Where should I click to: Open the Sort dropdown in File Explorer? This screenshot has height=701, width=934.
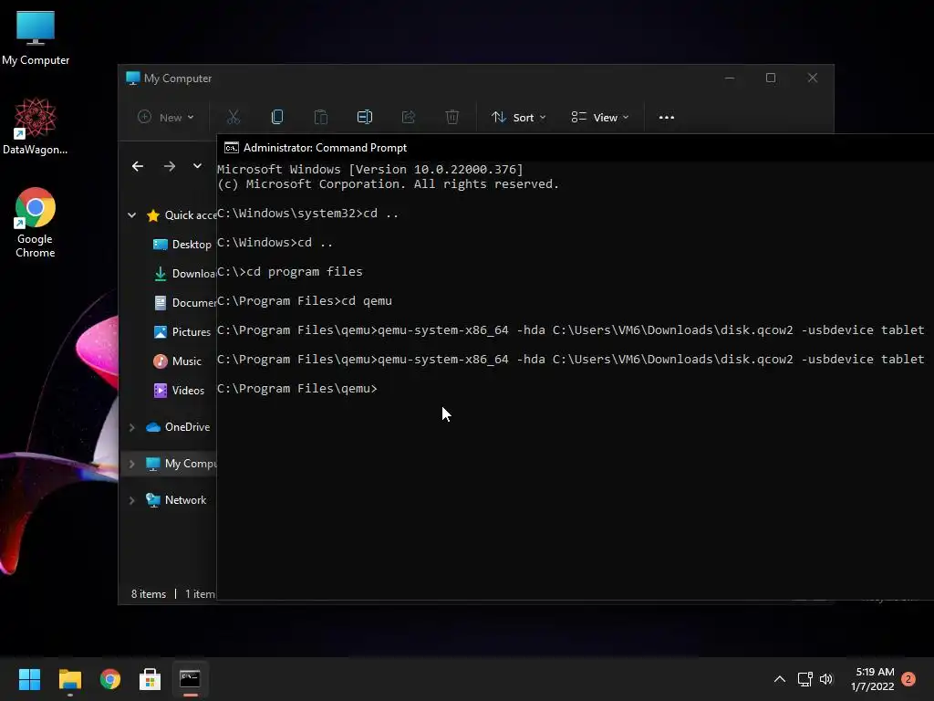(518, 118)
